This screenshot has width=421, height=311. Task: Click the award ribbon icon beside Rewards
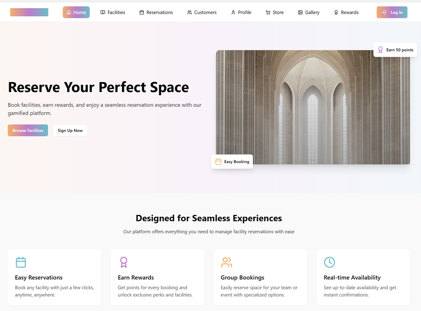(336, 12)
